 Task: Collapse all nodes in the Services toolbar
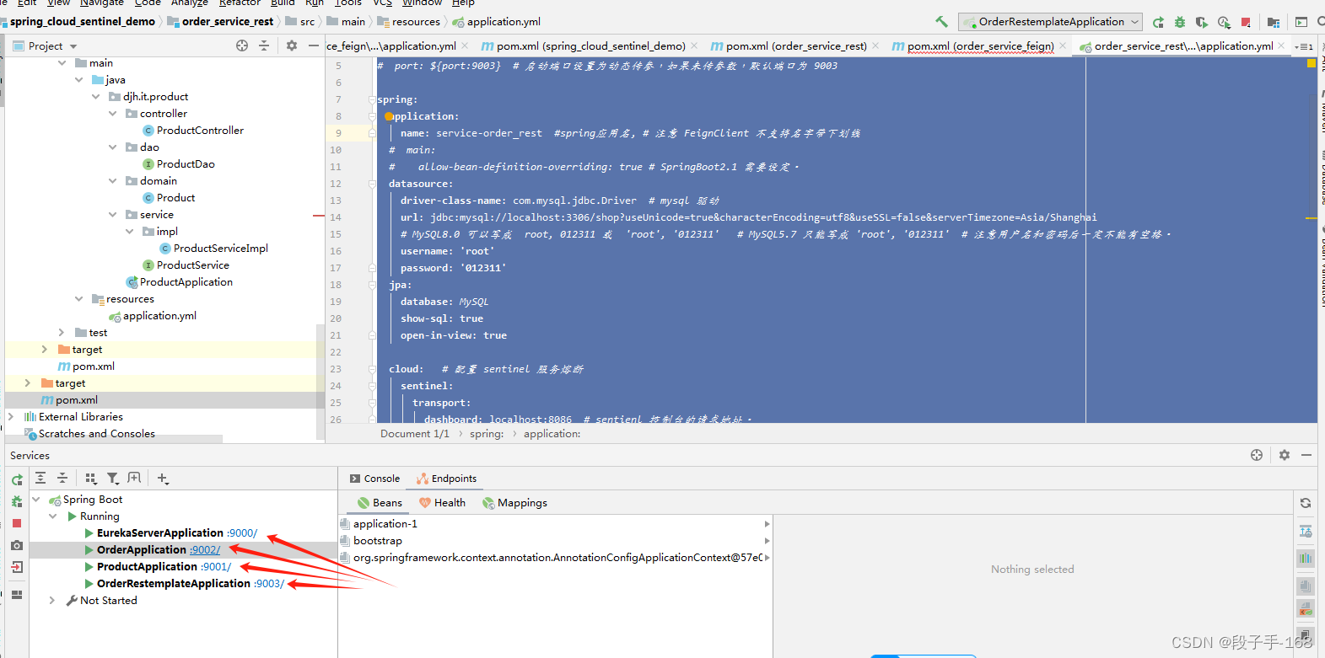coord(62,478)
